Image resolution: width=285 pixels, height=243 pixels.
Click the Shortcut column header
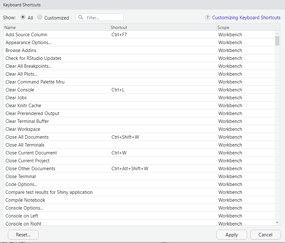point(163,27)
